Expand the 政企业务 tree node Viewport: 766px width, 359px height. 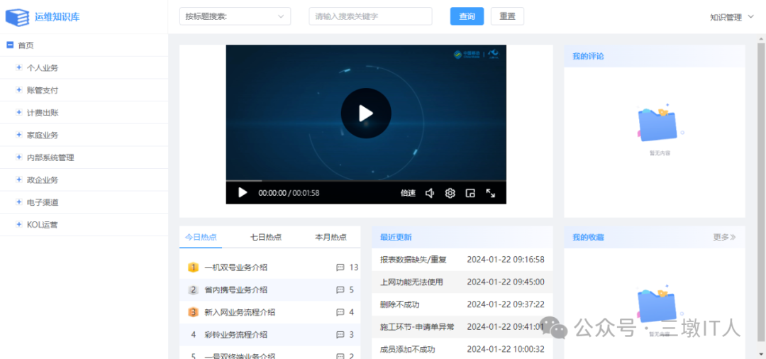19,179
